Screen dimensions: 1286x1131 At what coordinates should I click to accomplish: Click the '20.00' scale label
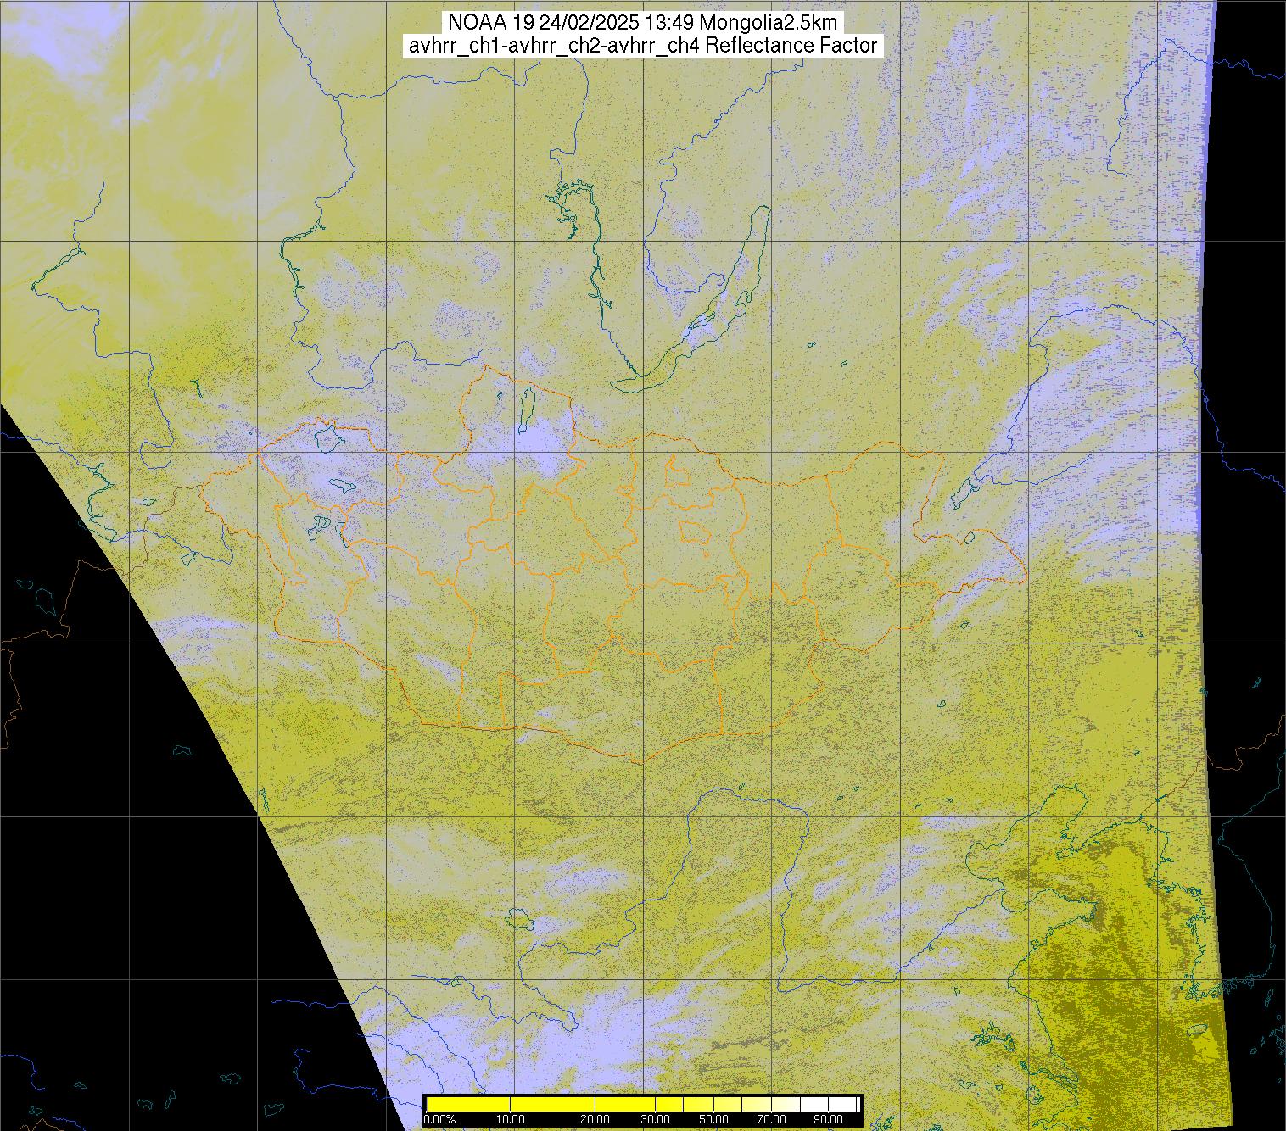(595, 1119)
